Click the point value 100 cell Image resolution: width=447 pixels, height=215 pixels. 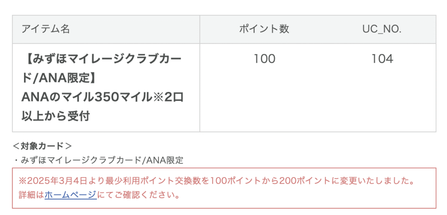tap(264, 59)
